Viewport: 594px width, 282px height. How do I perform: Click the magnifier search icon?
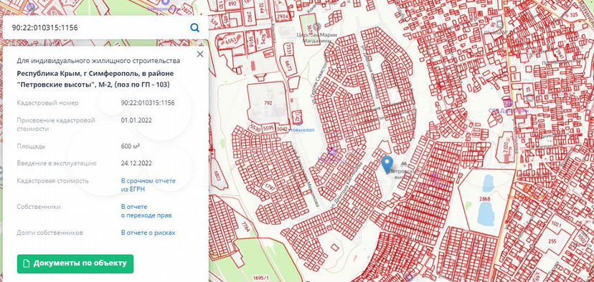click(194, 28)
